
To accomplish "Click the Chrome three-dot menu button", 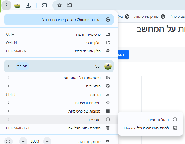I will (7, 5).
